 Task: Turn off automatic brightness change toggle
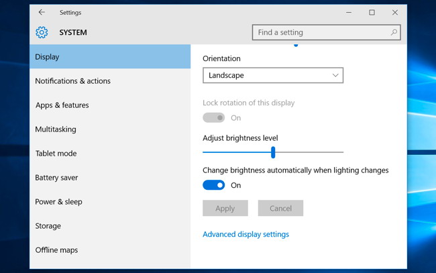[x=214, y=185]
